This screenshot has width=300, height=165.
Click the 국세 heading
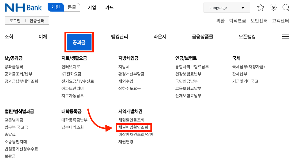236,58
